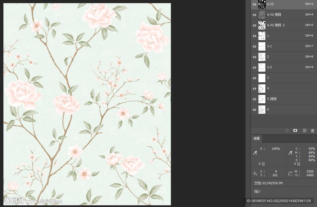Select the channel named 2-2

pyautogui.click(x=285, y=67)
